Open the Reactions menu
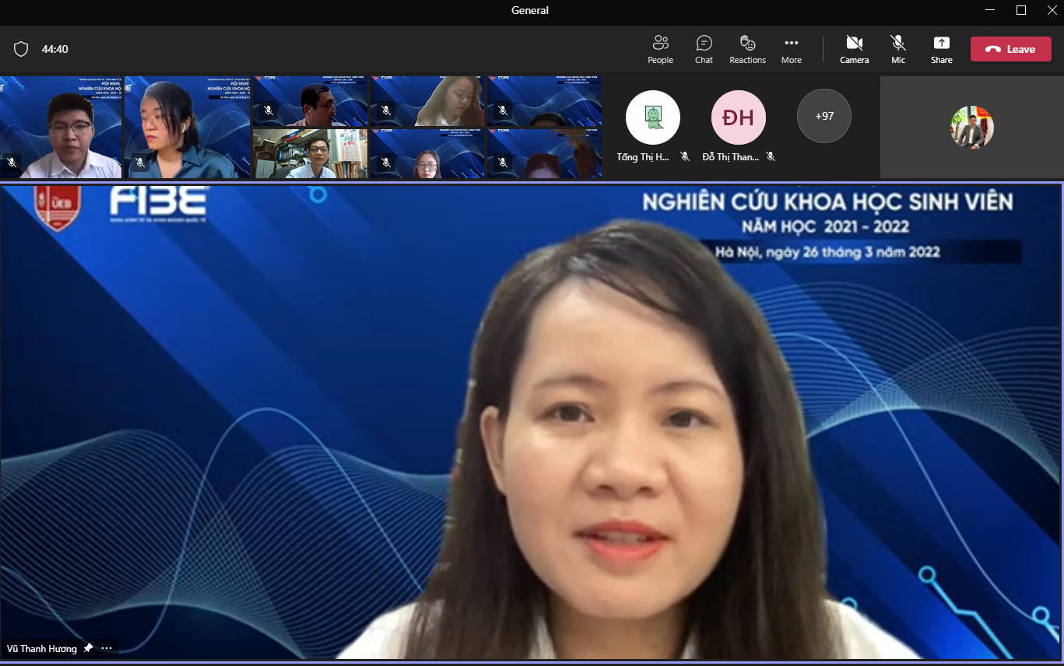1064x666 pixels. point(747,49)
